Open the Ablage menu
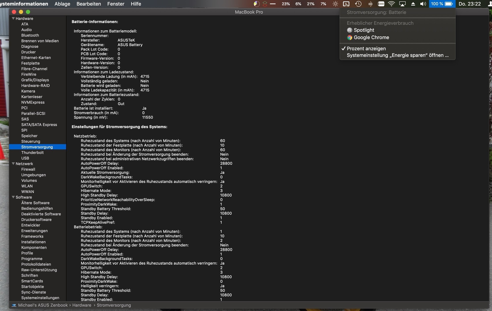The width and height of the screenshot is (492, 311). 62,4
